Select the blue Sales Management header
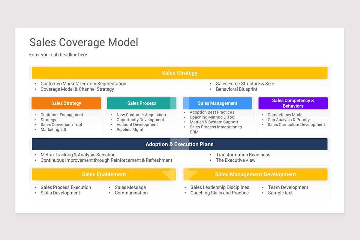 [217, 103]
